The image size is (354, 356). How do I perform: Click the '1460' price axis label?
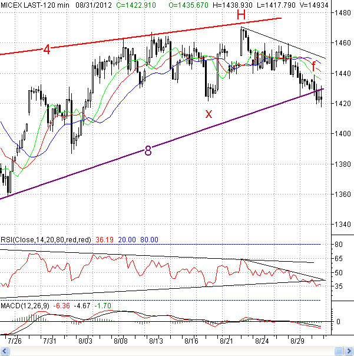pyautogui.click(x=342, y=42)
